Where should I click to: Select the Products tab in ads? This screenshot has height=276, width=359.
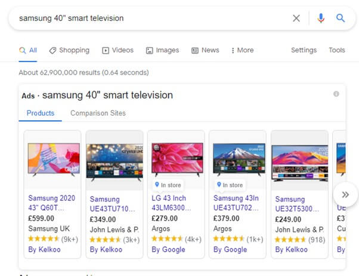[41, 113]
